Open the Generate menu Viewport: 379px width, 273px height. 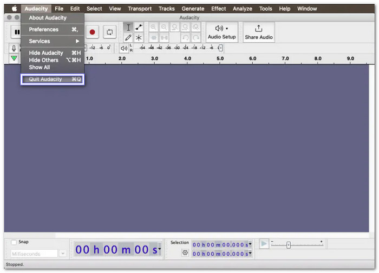tap(193, 9)
